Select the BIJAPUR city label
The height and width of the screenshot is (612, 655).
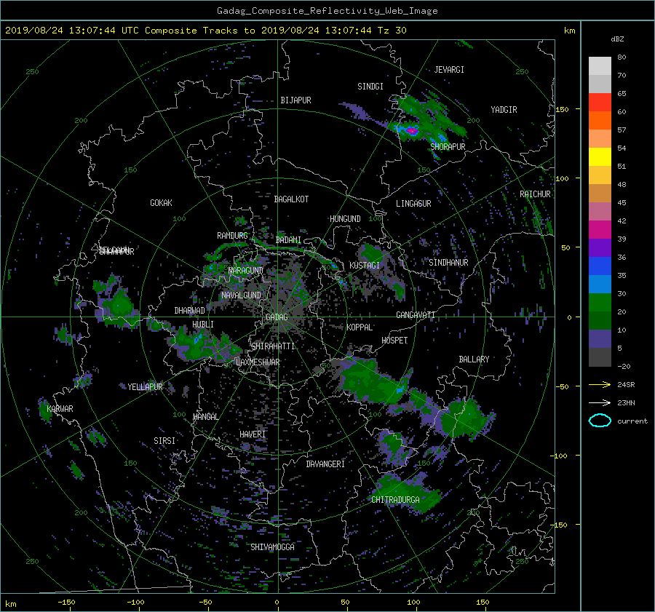point(295,100)
